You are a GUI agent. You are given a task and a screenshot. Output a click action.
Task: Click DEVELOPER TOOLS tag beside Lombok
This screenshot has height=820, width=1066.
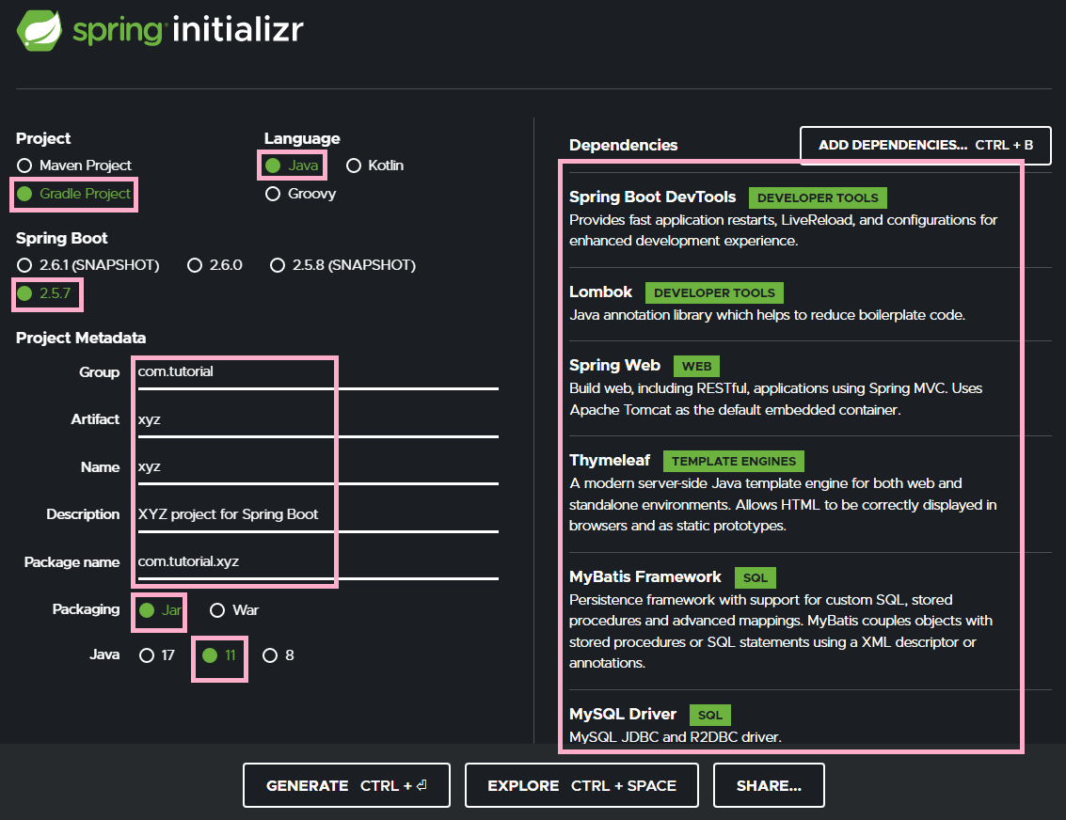point(714,292)
